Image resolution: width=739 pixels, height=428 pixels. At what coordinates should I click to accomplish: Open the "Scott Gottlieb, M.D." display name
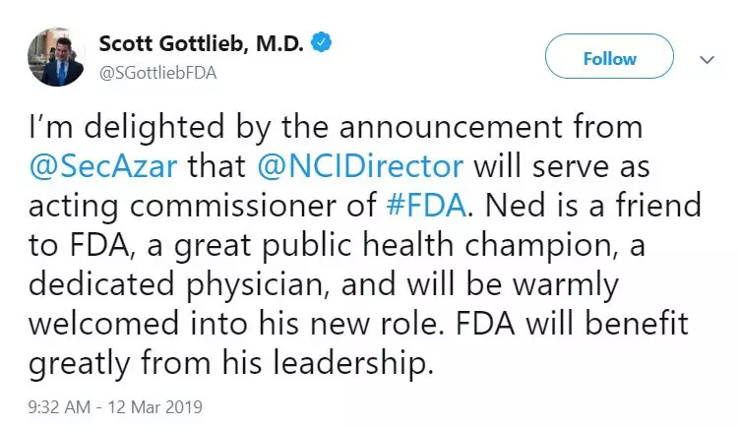(x=204, y=42)
